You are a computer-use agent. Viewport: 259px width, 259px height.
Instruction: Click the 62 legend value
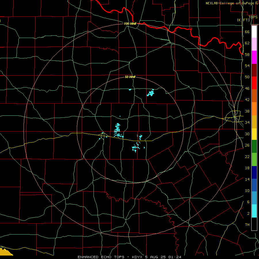pos(247,43)
